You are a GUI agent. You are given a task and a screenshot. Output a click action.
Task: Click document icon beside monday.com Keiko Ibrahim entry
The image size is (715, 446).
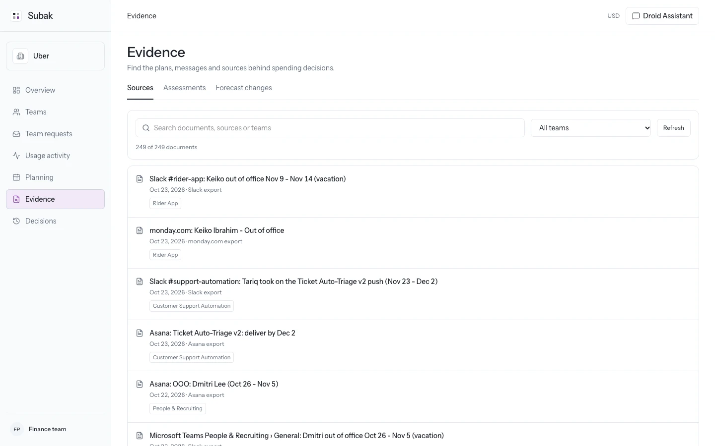140,230
